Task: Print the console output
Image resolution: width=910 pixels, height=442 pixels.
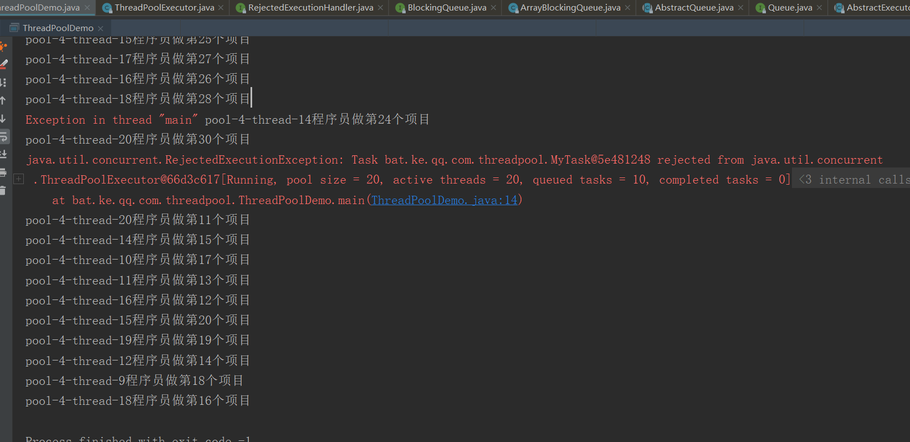Action: (x=3, y=172)
